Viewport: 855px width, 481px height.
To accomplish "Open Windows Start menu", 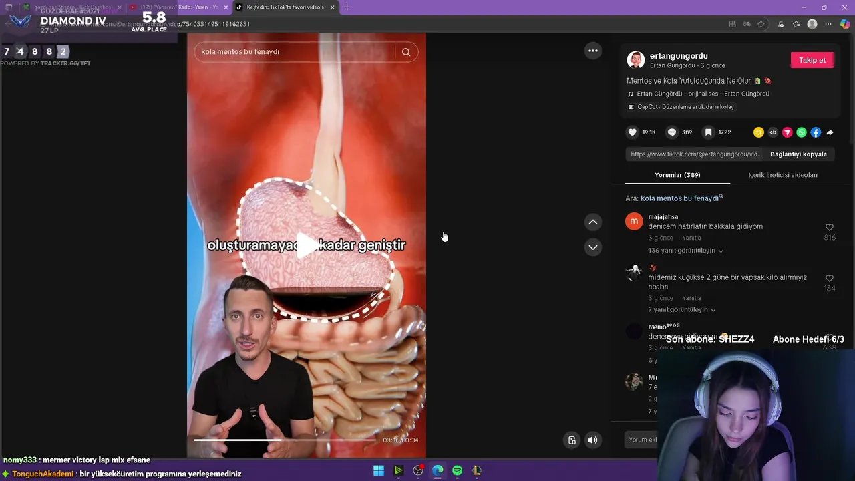I will pyautogui.click(x=379, y=470).
